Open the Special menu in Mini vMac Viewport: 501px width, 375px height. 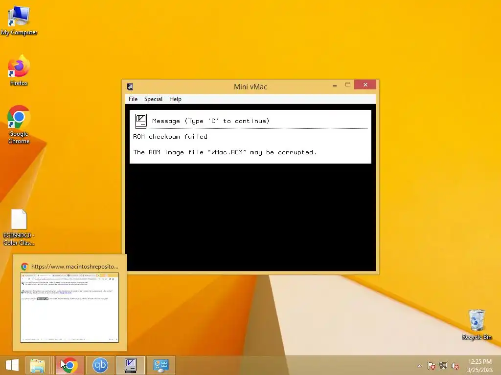point(153,99)
